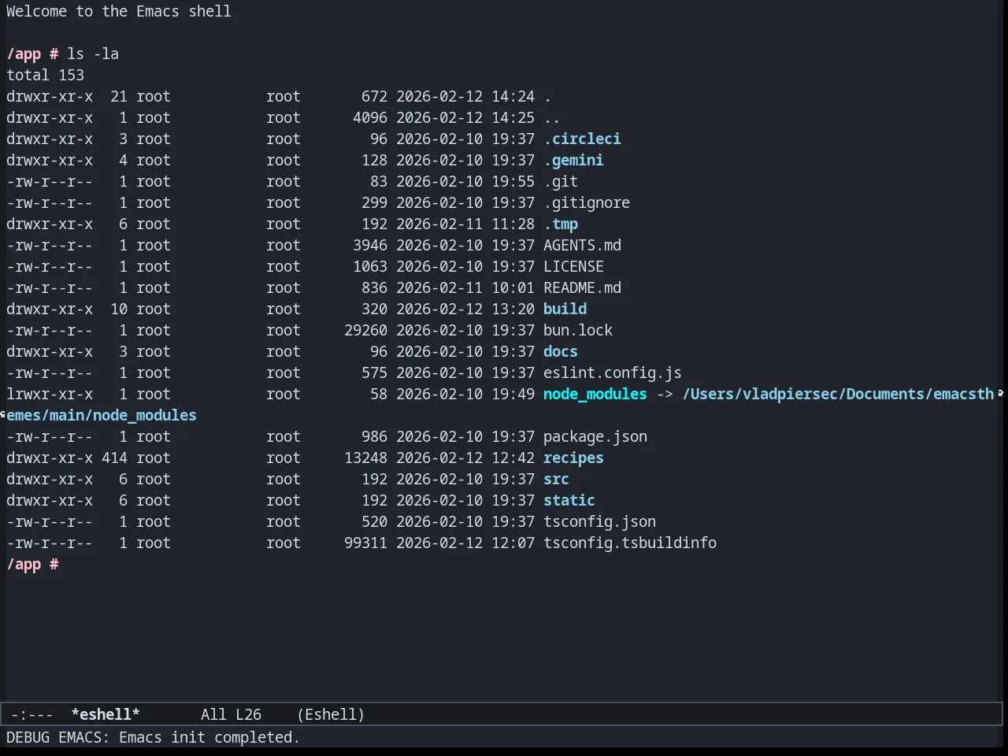This screenshot has width=1008, height=756.
Task: Click the lrwxr-xr-x permissions of node_modules
Action: click(x=50, y=394)
